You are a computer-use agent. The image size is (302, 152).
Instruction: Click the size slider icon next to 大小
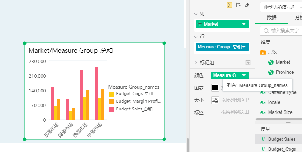point(215,100)
